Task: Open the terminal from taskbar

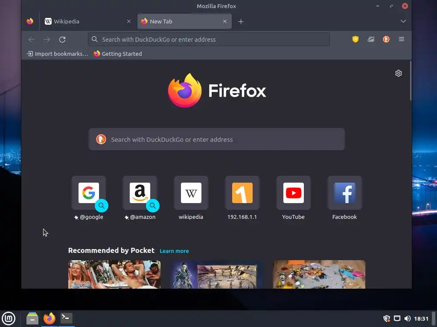Action: 66,318
